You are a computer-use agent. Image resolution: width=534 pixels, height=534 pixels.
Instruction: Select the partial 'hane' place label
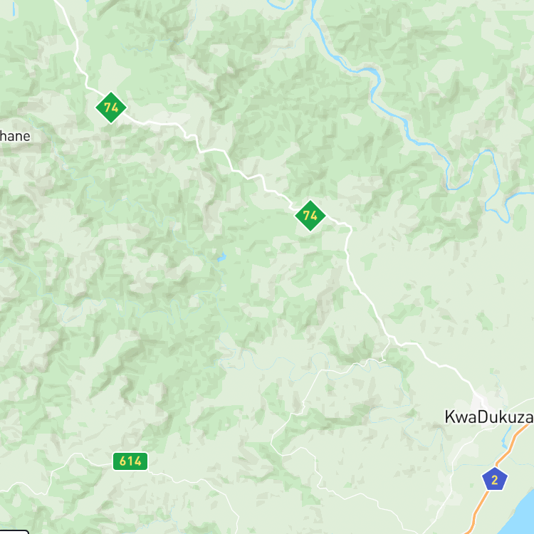click(15, 136)
